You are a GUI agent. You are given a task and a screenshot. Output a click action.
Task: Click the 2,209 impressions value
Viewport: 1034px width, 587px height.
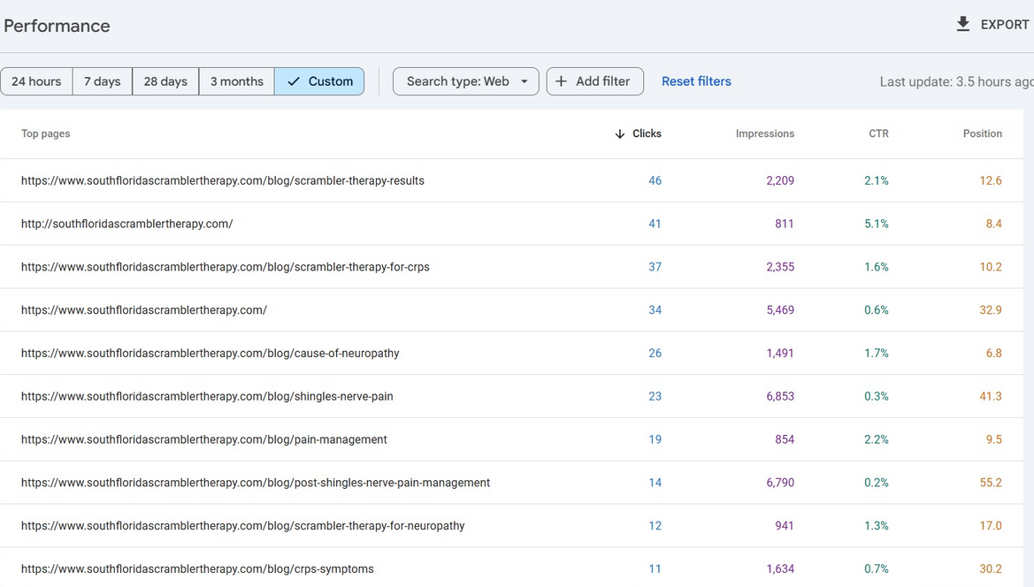[780, 180]
